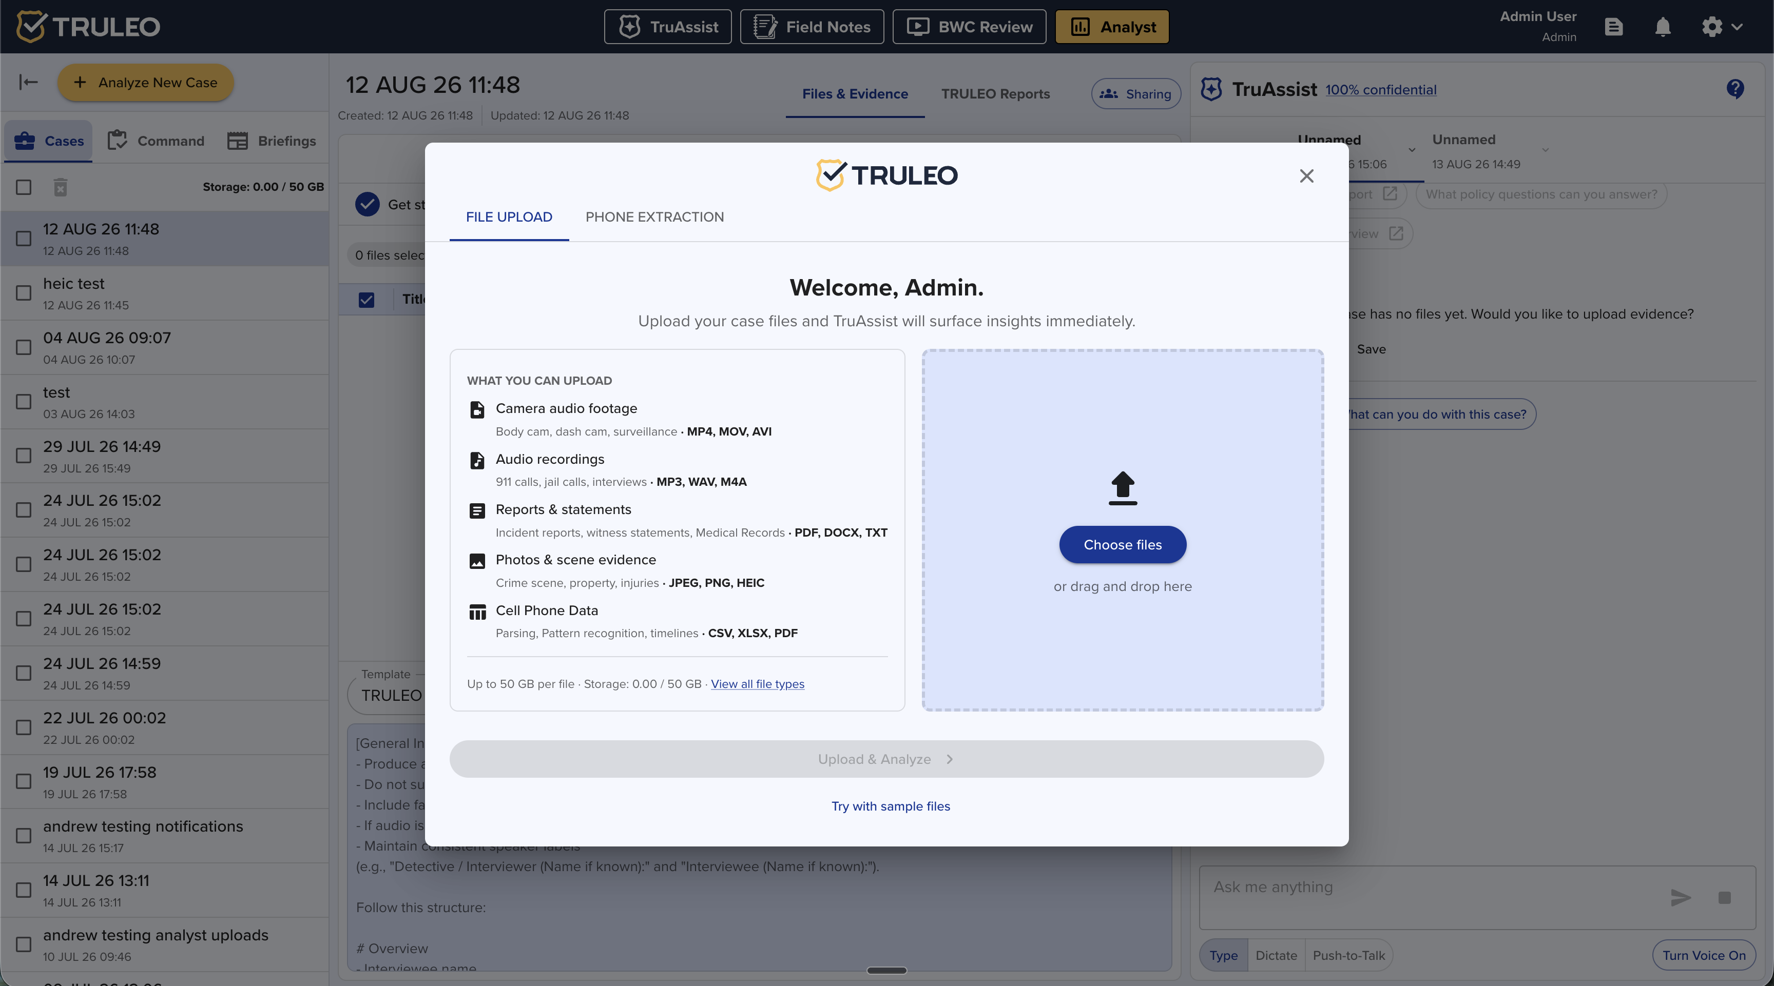Uncheck the files table Title header checkbox

367,300
